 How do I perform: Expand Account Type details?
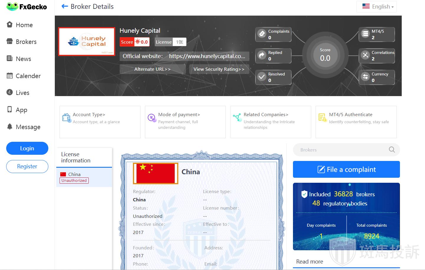pyautogui.click(x=89, y=115)
